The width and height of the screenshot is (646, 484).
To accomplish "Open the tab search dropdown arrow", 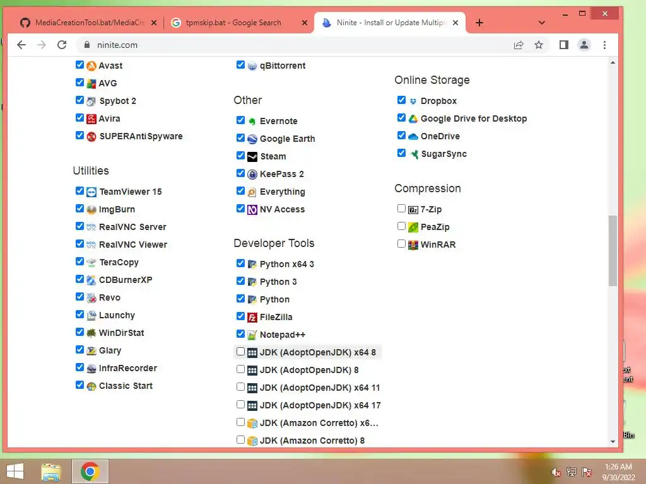I will [542, 23].
